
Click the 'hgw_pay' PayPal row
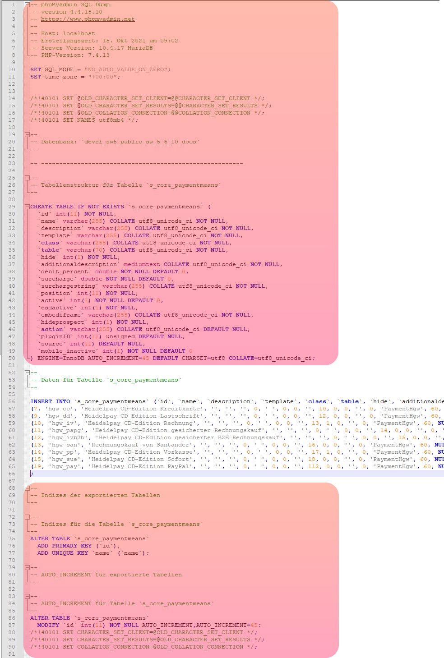pos(237,466)
